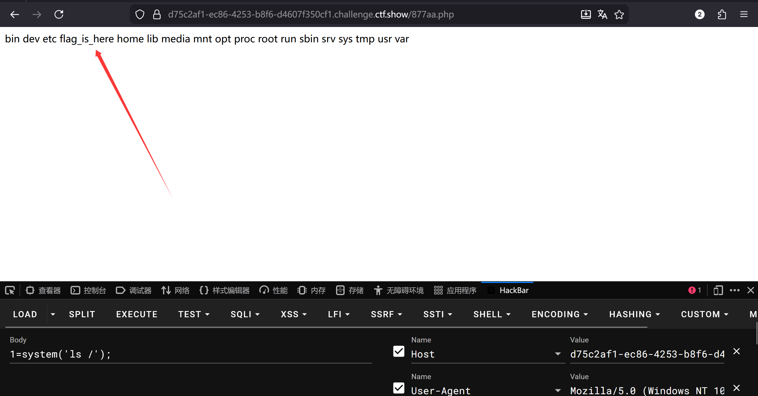Screen dimensions: 758x396
Task: Expand the SQLI dropdown in HackBar
Action: [245, 314]
